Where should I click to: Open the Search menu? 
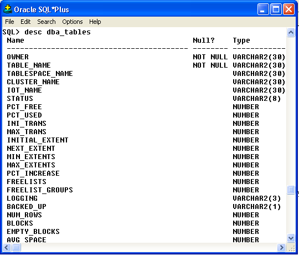[x=47, y=22]
